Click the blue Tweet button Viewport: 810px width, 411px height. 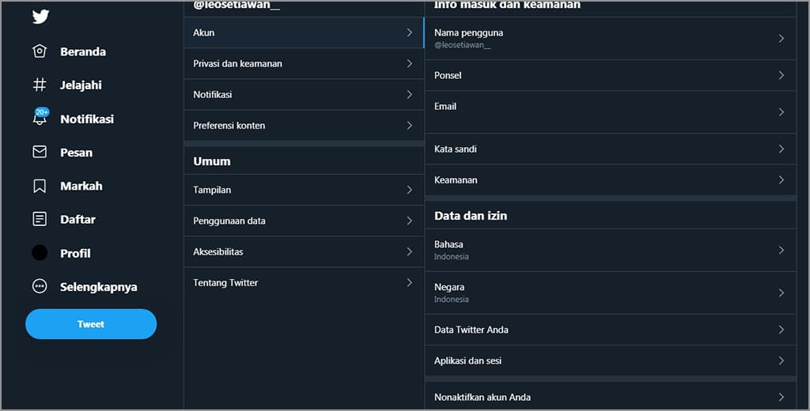[x=91, y=324]
